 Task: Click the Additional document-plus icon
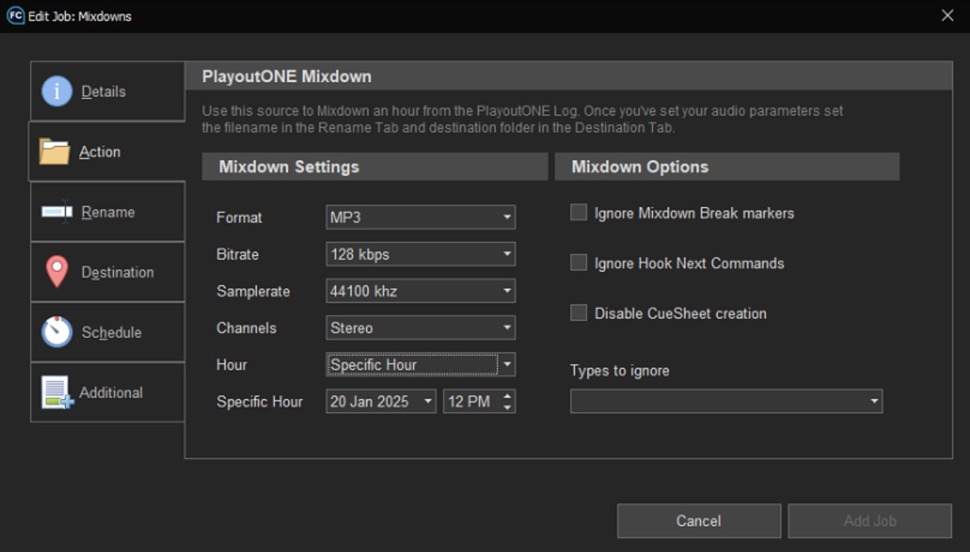point(57,392)
